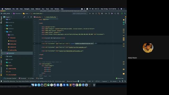Open Zoom from the Dock
Screen dimensions: 169x95
coord(58,85)
